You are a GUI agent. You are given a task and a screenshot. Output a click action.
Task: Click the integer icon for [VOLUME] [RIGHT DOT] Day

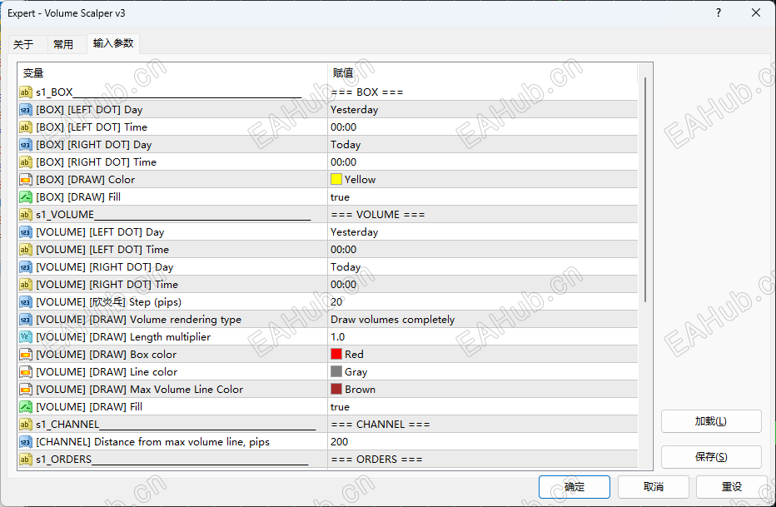coord(26,267)
